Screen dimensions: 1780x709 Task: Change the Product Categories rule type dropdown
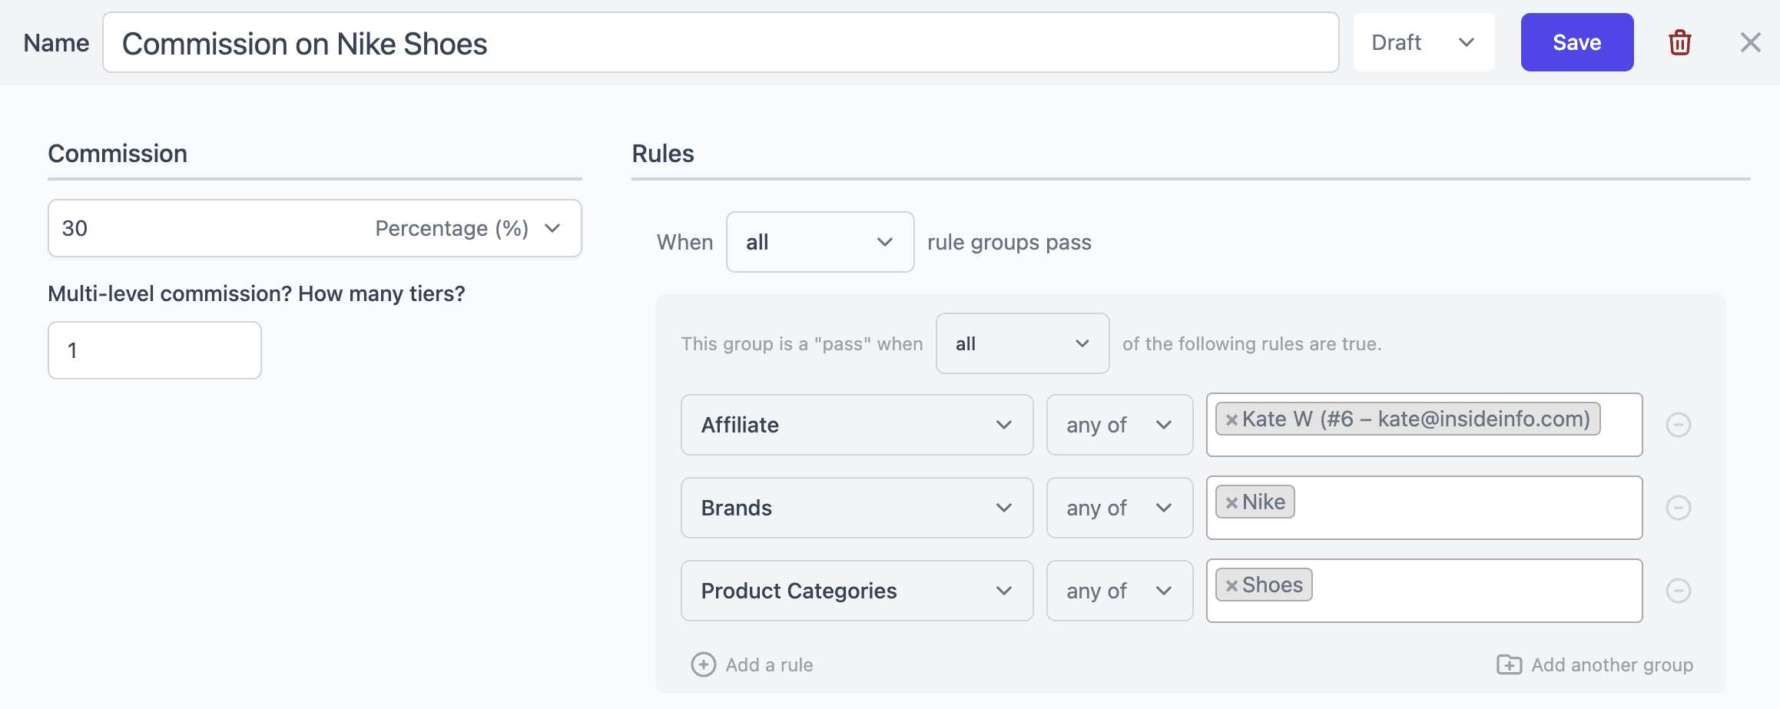pyautogui.click(x=856, y=591)
